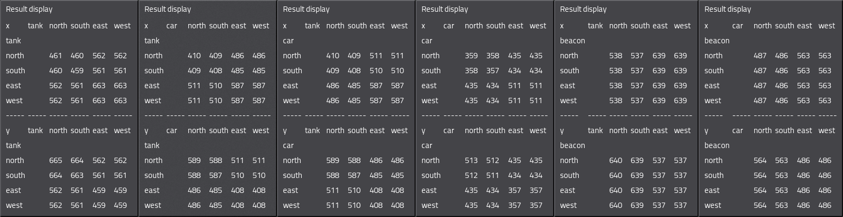This screenshot has width=843, height=217.
Task: Click the 'north' row label beside value 513
Action: [x=431, y=160]
